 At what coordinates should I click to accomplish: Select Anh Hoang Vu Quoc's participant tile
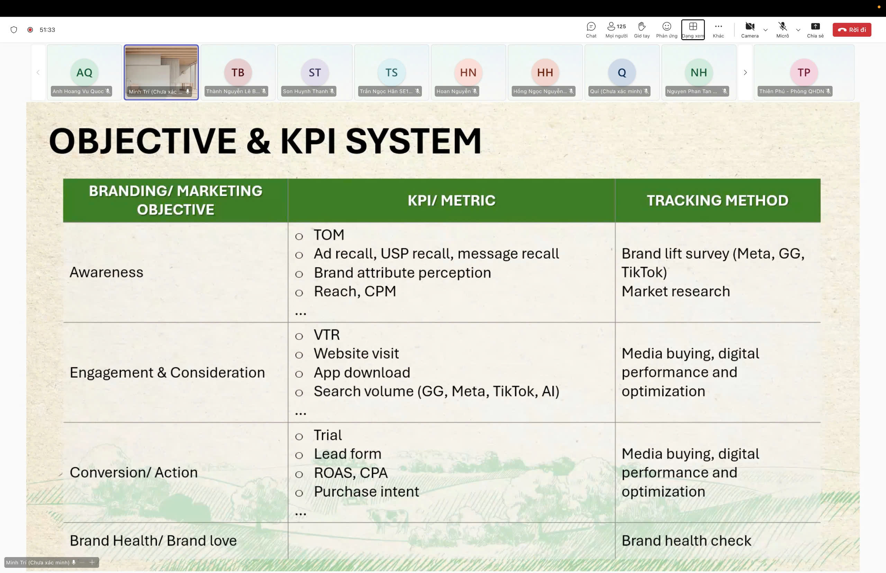click(84, 72)
